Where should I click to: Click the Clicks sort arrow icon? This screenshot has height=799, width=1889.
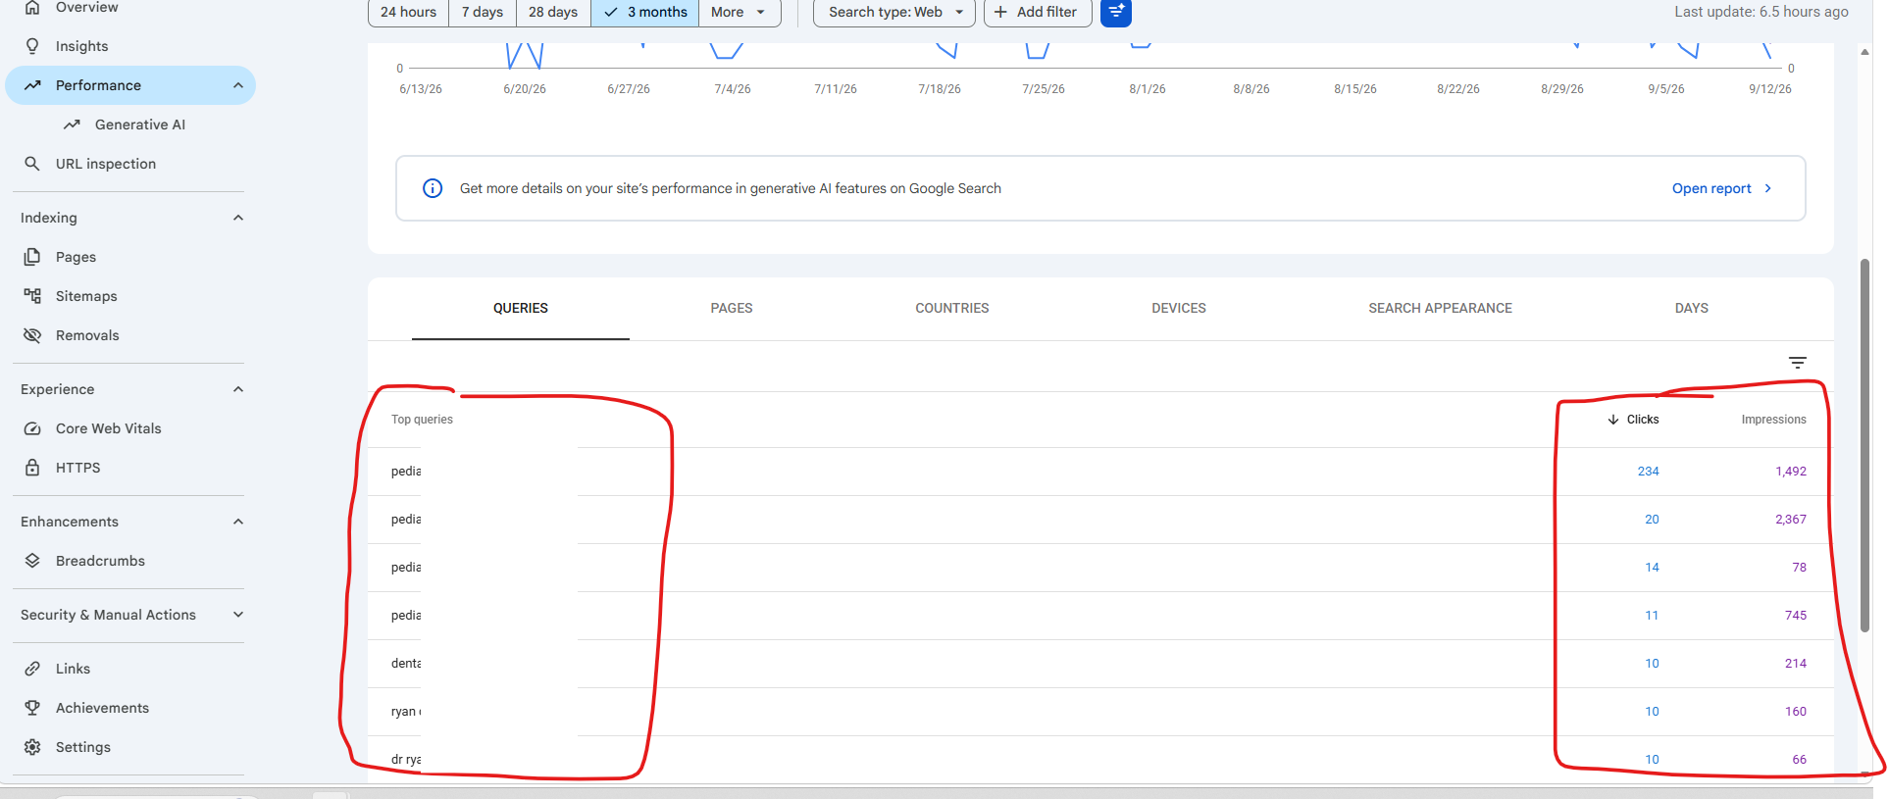point(1613,420)
